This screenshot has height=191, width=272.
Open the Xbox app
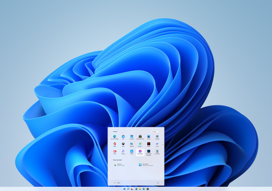pyautogui.click(x=123, y=145)
